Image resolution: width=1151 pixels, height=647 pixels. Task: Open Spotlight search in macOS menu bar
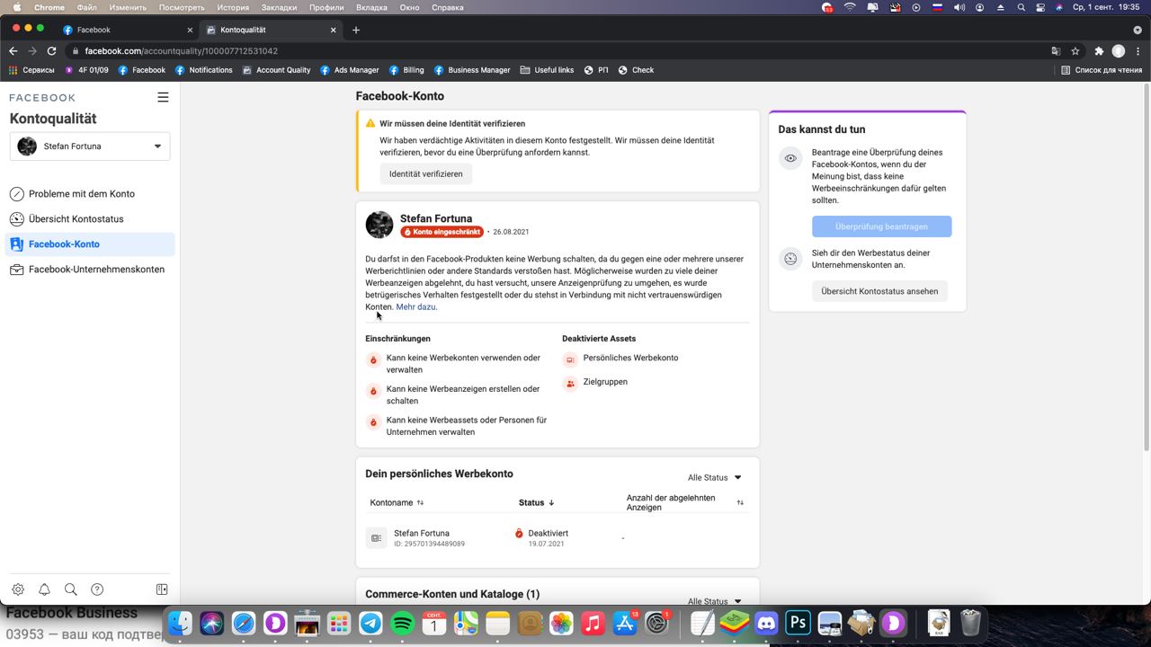(x=1022, y=7)
